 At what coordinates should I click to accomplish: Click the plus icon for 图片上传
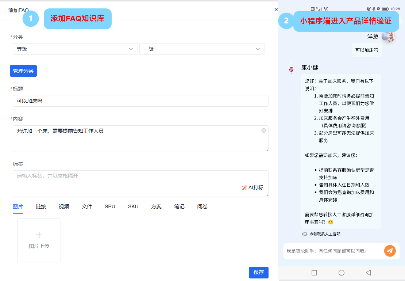pos(39,235)
